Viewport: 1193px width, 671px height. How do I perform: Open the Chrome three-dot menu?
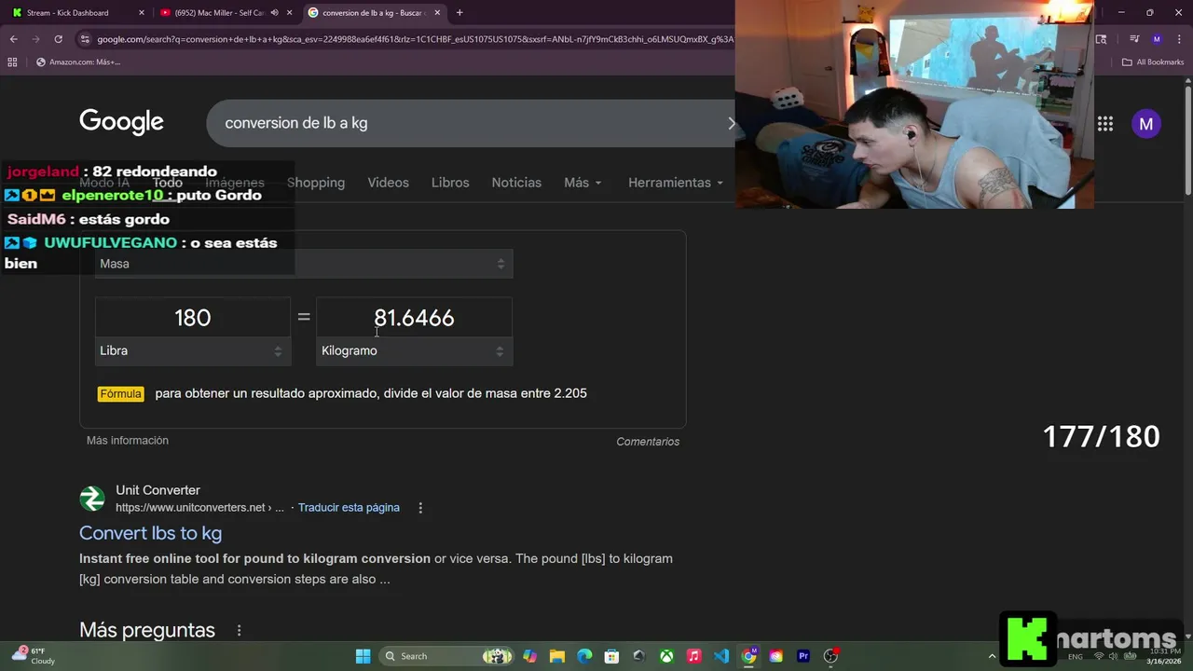pos(1178,39)
